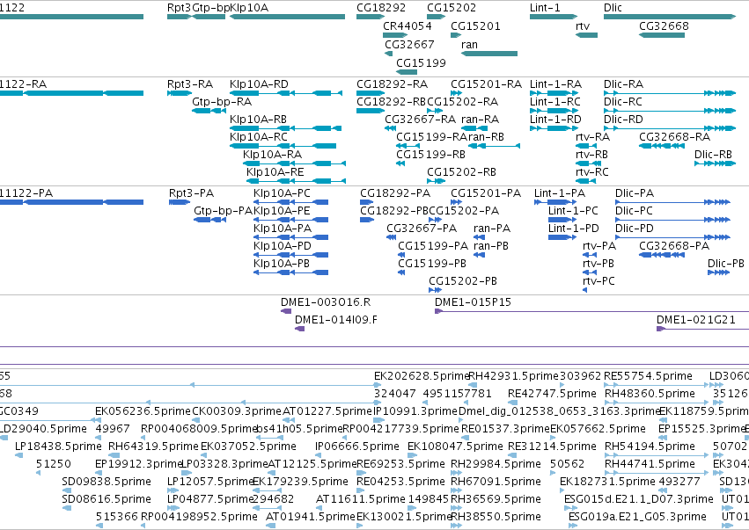Click clone label DME1-014I09.F
749x530 pixels.
336,320
